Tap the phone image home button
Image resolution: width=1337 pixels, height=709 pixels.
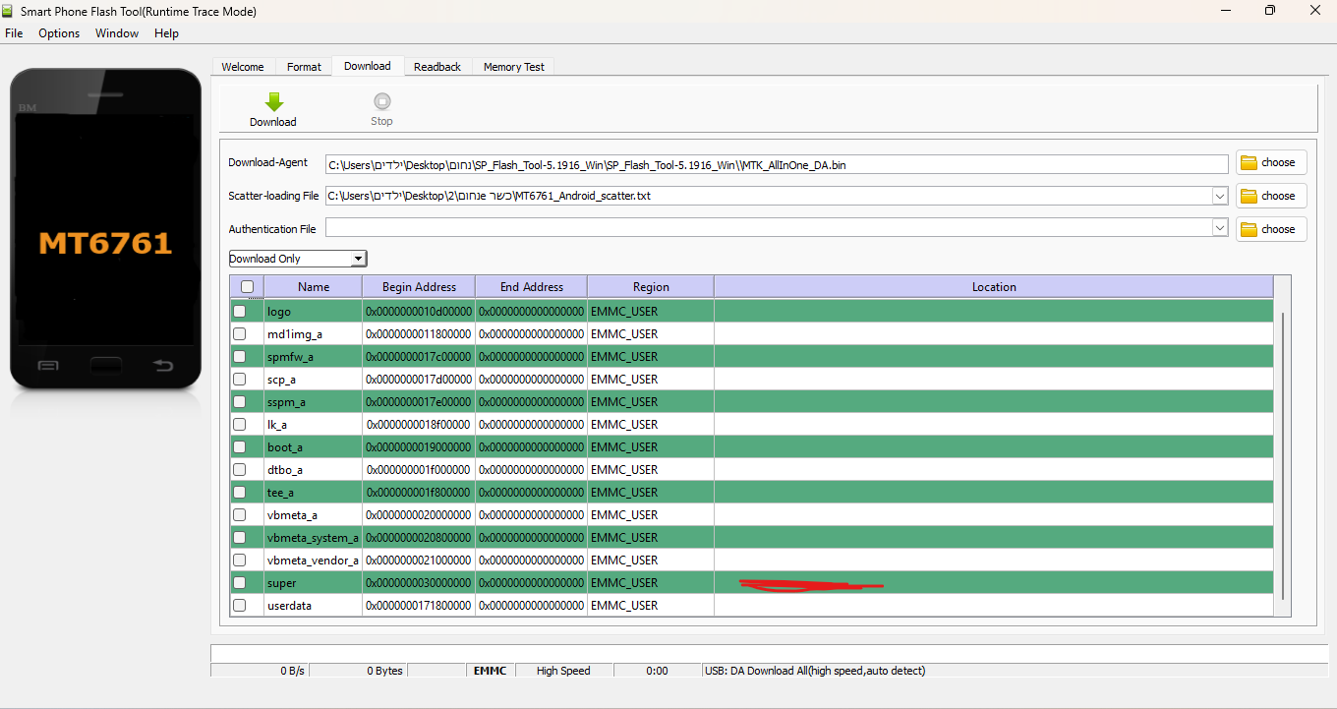click(x=105, y=366)
